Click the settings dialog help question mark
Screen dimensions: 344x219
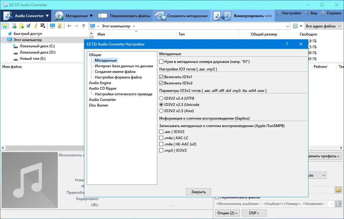tap(287, 44)
